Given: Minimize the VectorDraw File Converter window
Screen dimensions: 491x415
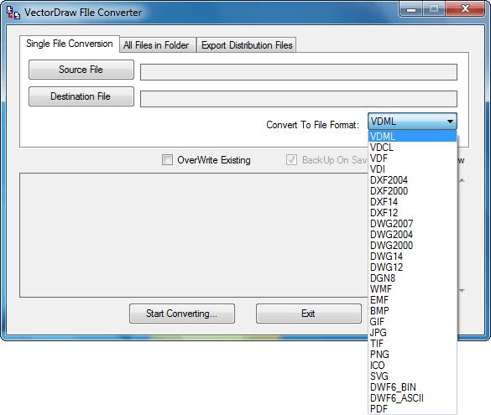Looking at the screenshot, I should (411, 9).
